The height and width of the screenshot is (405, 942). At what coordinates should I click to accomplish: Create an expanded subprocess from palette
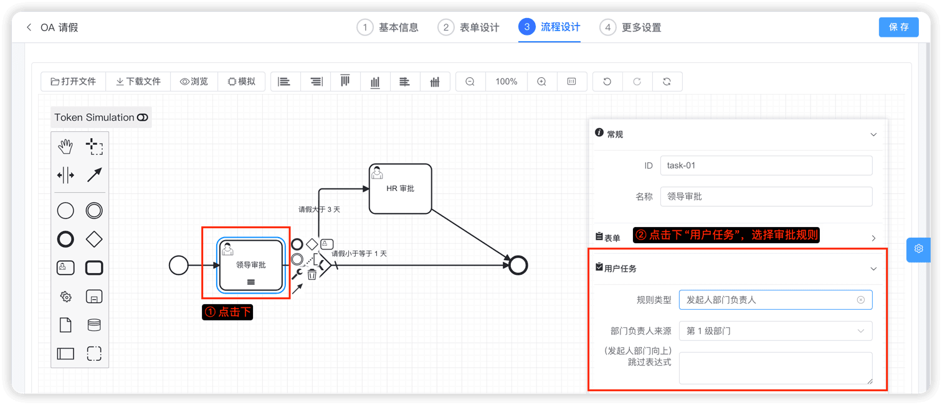[x=94, y=297]
